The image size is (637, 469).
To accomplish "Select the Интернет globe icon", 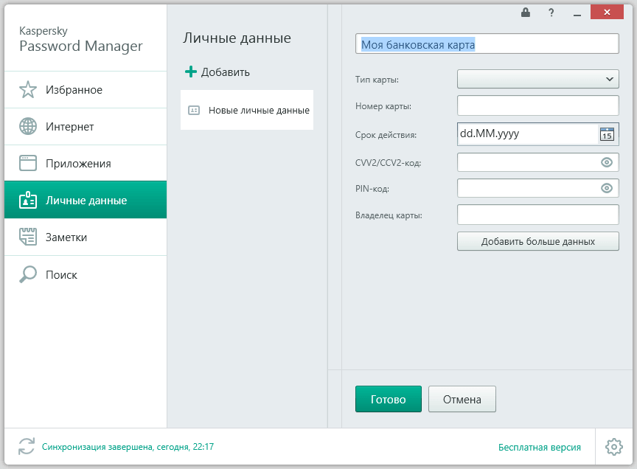I will point(27,126).
